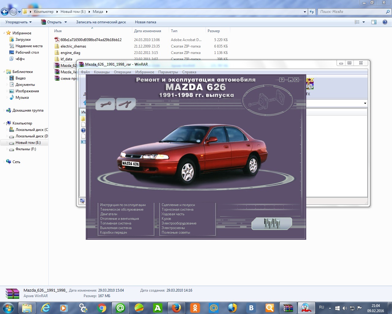Screen dimensions: 392x314
Task: Select the electric_shemas ZIP folder
Action: [73, 46]
